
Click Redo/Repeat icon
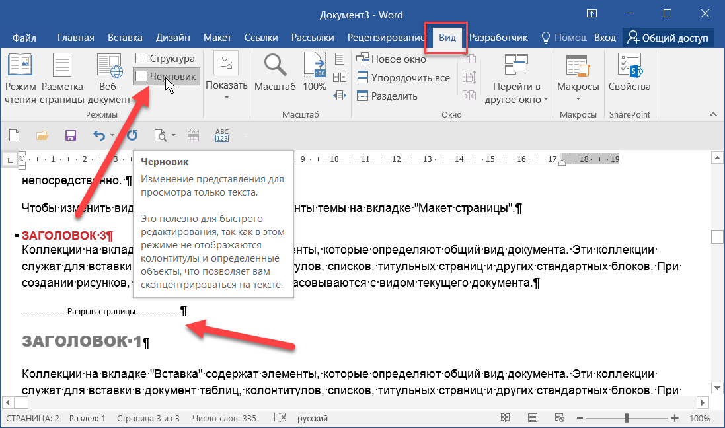point(132,135)
